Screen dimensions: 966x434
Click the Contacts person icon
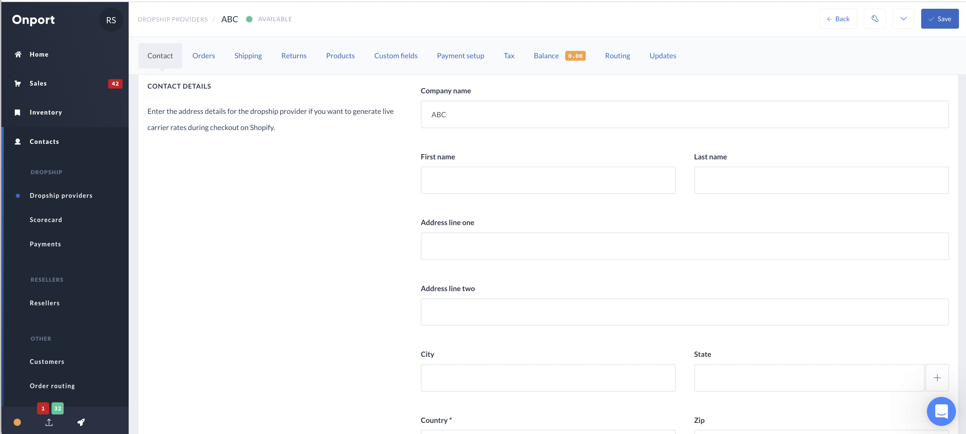18,142
